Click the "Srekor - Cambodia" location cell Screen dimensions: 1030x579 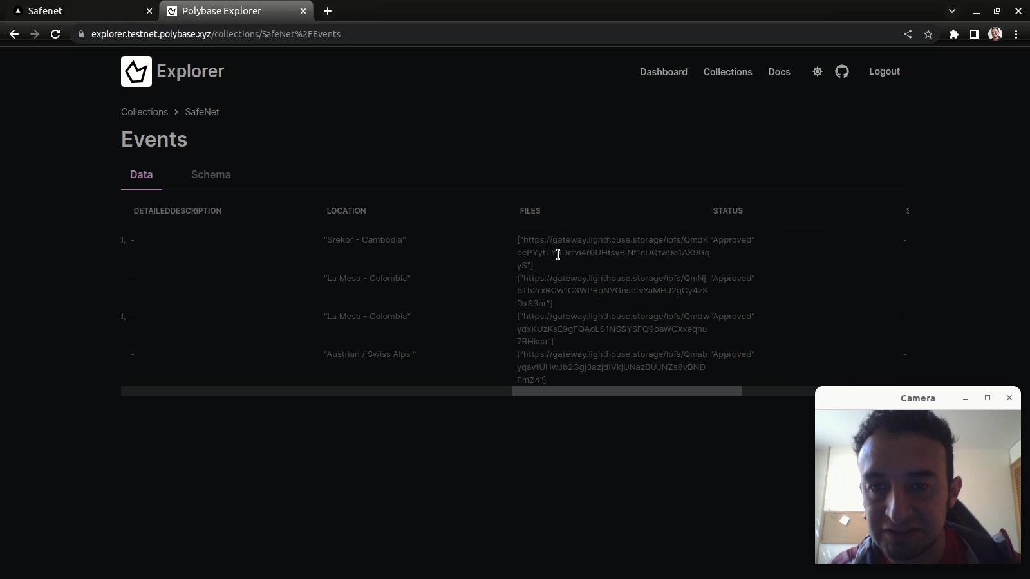(x=365, y=240)
